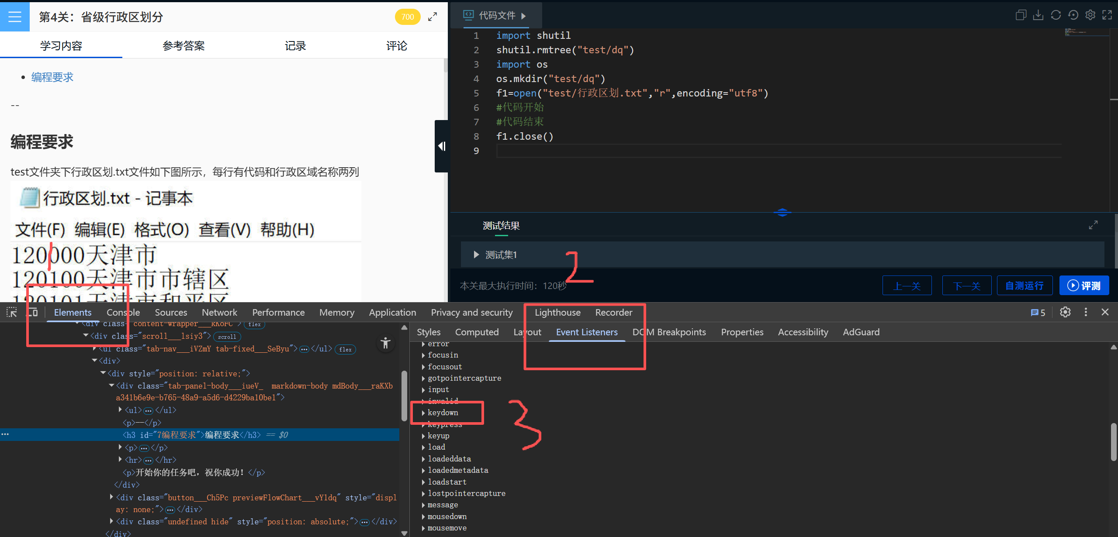The height and width of the screenshot is (537, 1118).
Task: Follow the 编程要求 link
Action: pos(52,77)
